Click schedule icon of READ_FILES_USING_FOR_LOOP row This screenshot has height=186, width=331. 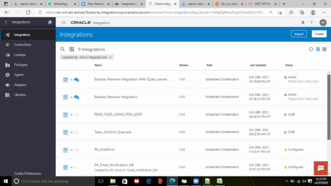click(65, 115)
